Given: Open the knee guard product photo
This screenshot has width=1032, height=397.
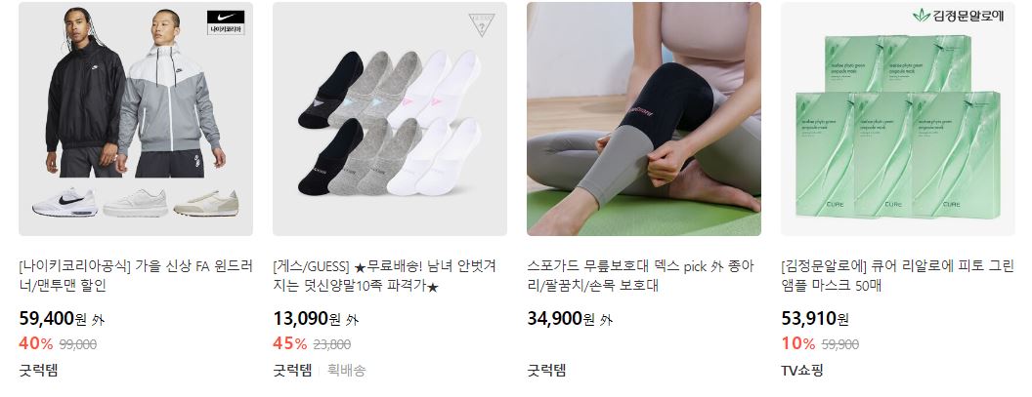Looking at the screenshot, I should (644, 119).
